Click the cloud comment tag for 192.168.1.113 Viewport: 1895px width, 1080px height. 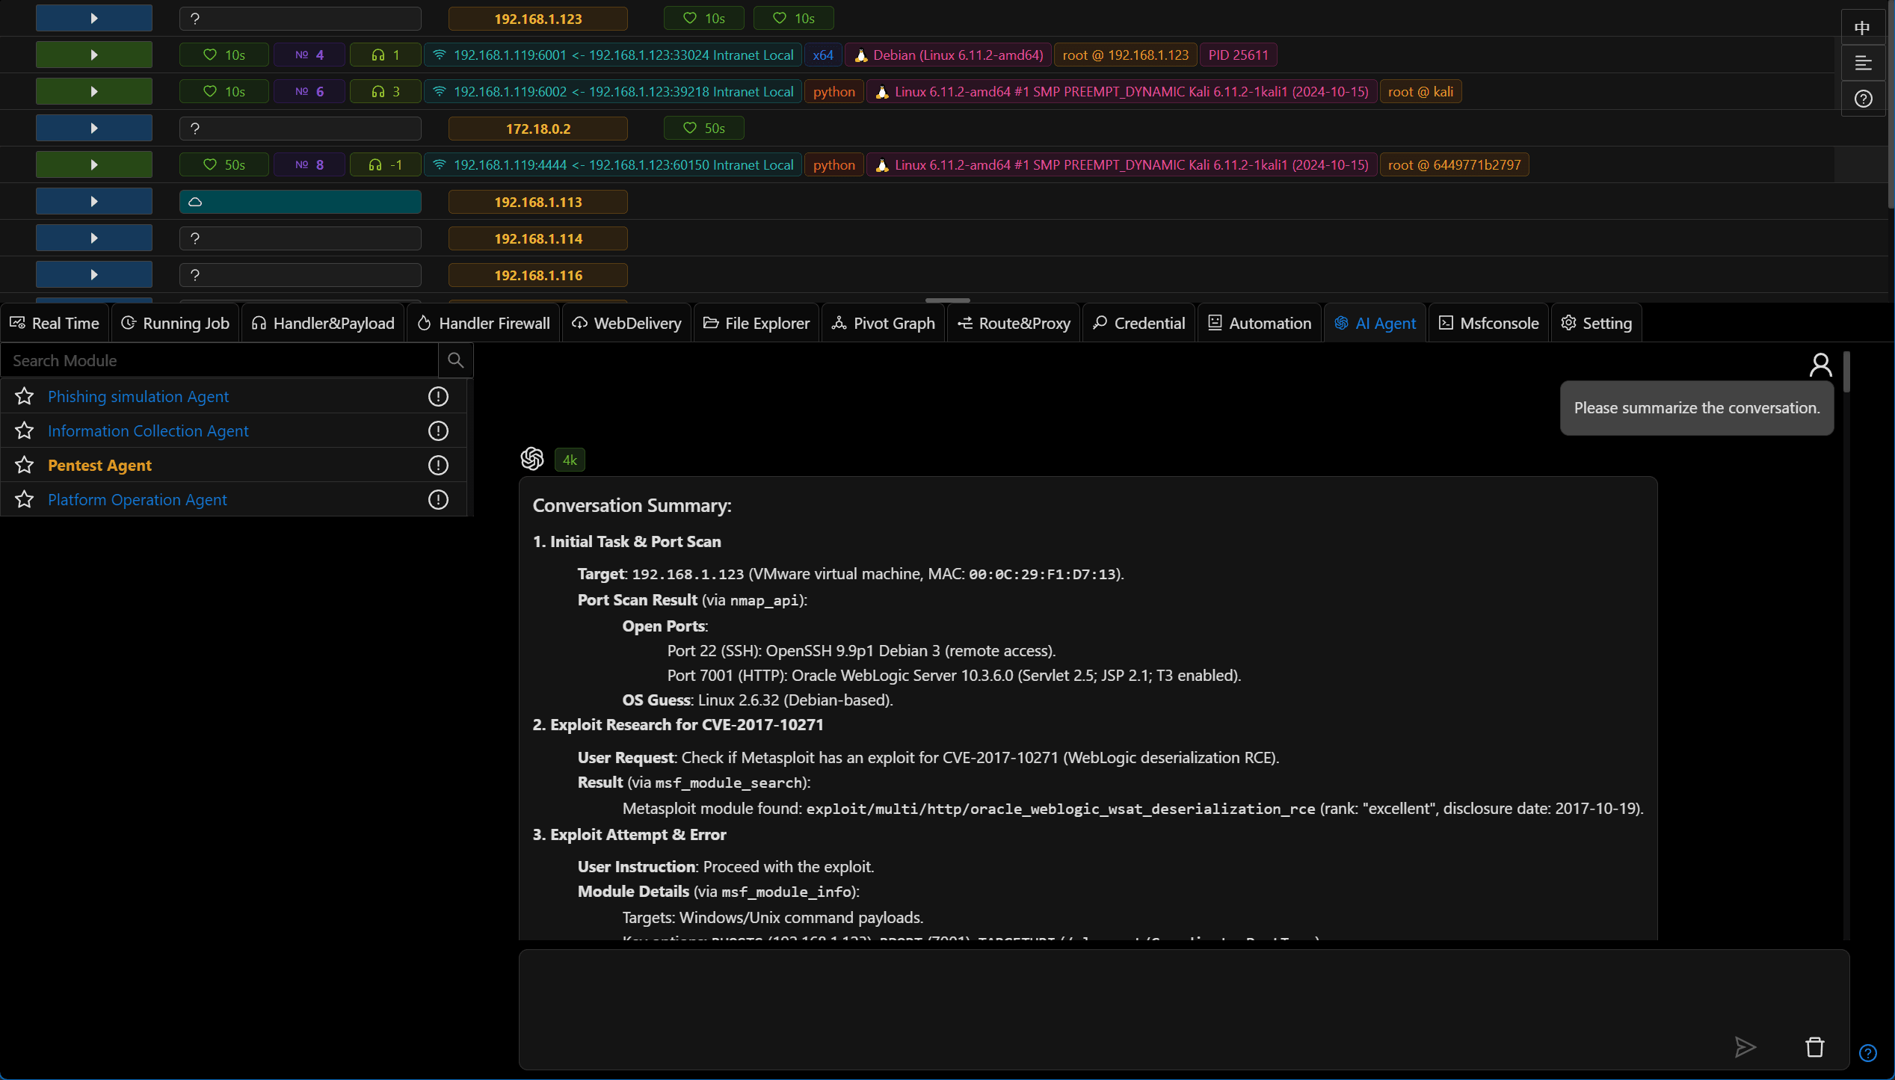301,202
